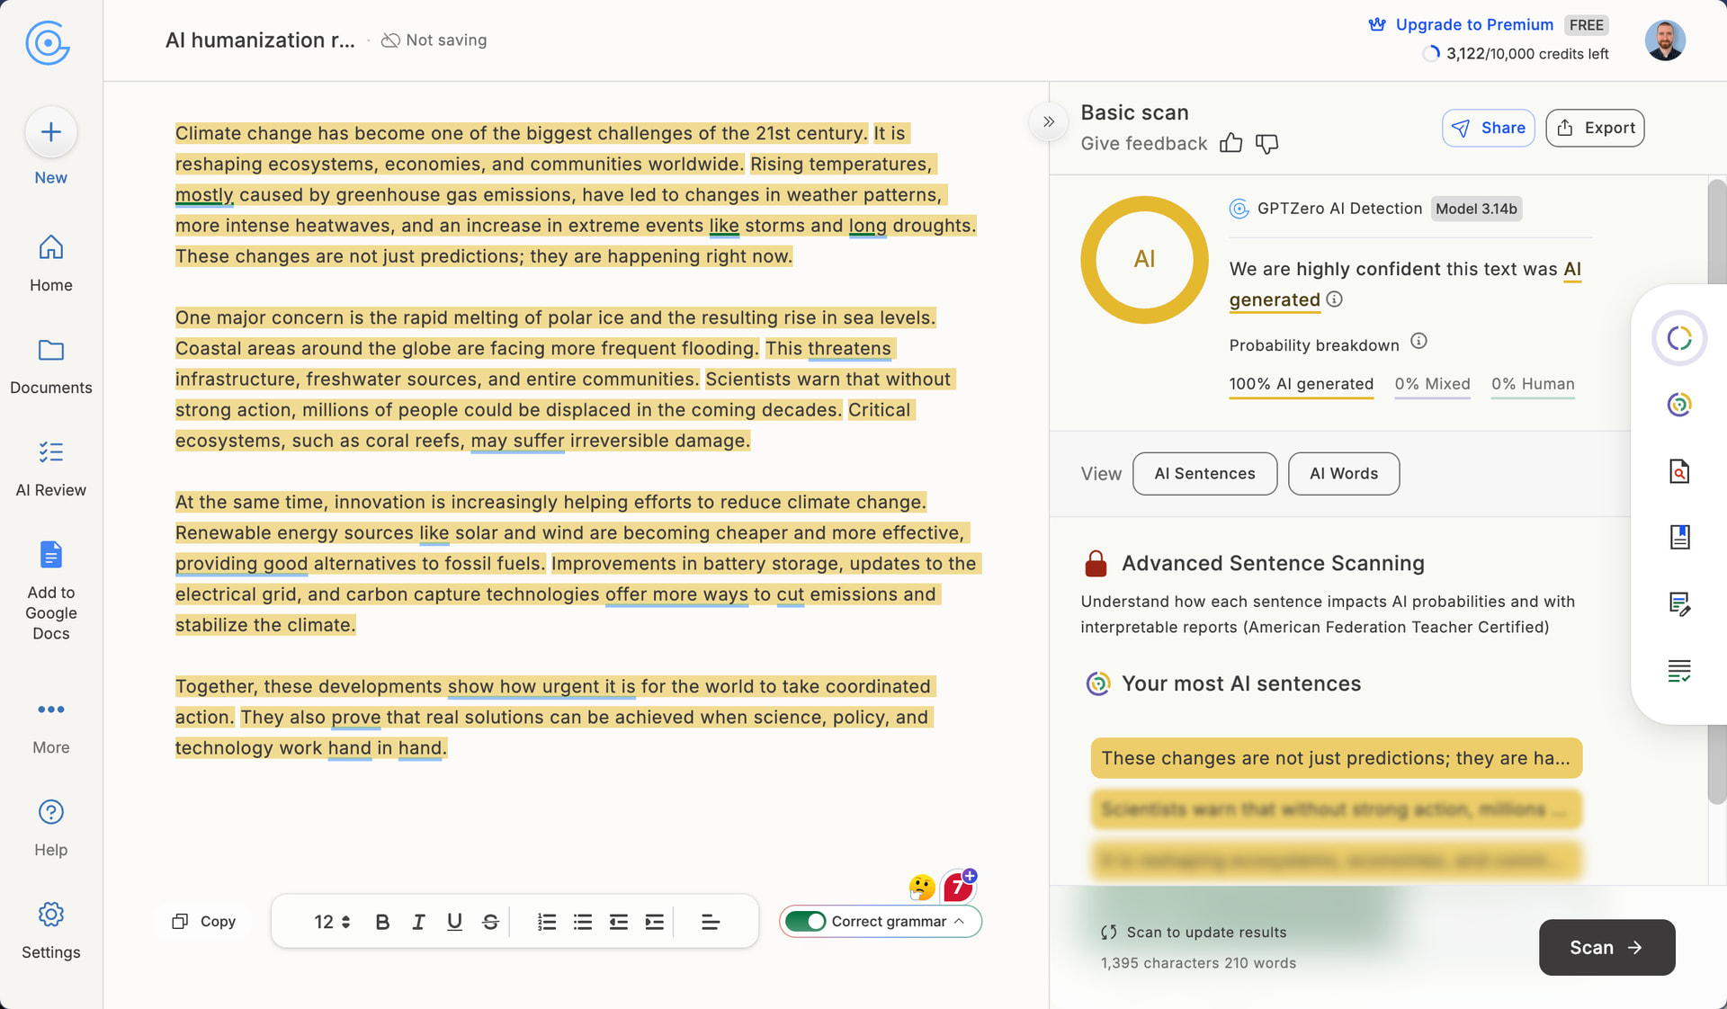The width and height of the screenshot is (1727, 1009).
Task: Click Add to Google Docs icon
Action: tap(50, 555)
